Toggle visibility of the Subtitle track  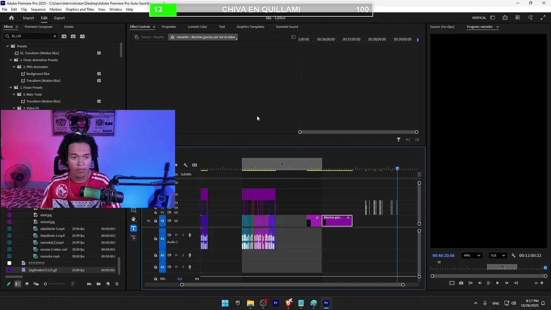click(x=176, y=174)
